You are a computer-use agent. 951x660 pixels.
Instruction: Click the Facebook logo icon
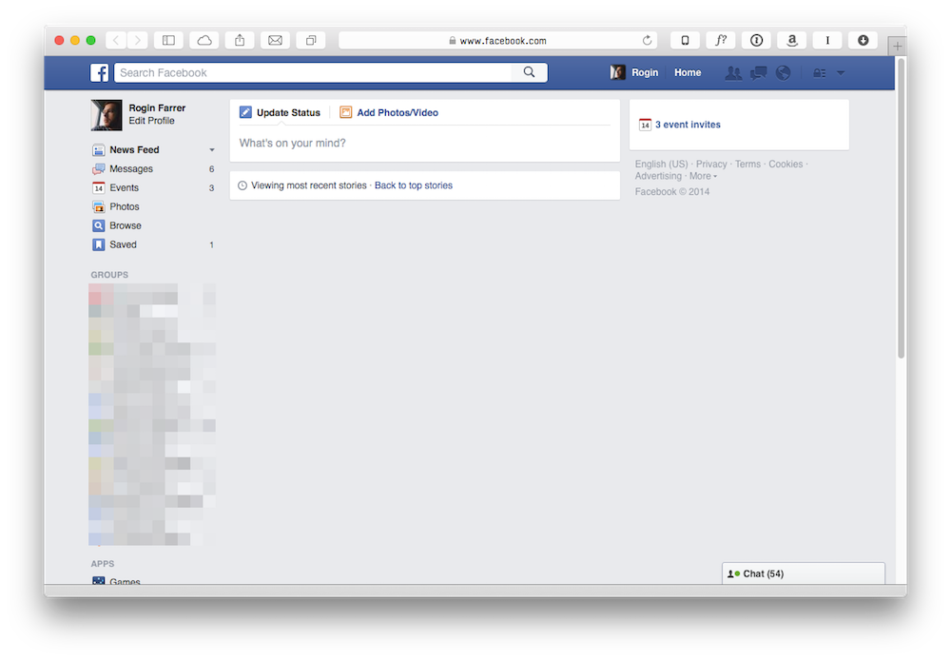[x=100, y=73]
